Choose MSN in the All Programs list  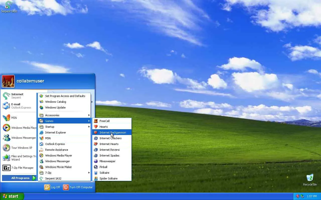coord(64,138)
